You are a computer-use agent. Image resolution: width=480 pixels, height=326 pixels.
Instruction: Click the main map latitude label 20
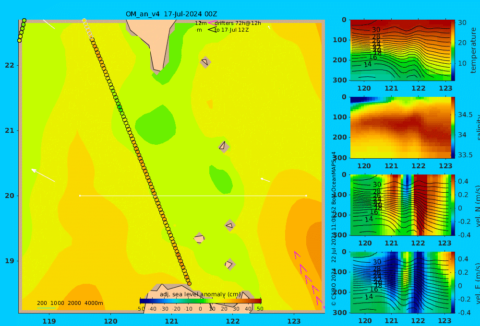click(10, 196)
